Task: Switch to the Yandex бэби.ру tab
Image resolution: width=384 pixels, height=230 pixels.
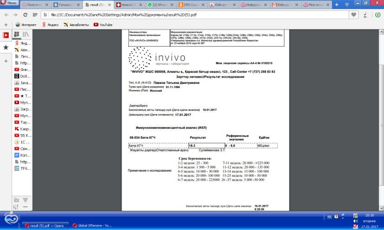Action: pyautogui.click(x=222, y=5)
